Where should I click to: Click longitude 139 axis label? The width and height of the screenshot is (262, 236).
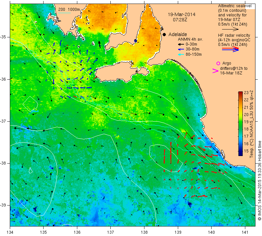pyautogui.click(x=178, y=232)
